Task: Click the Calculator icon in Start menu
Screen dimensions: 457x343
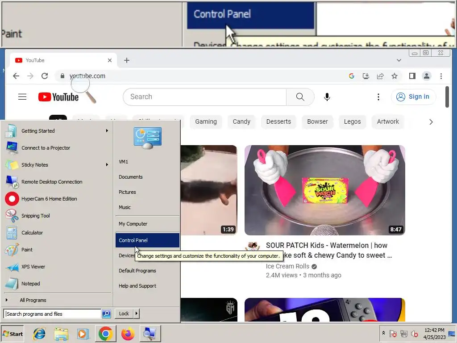Action: (x=12, y=233)
